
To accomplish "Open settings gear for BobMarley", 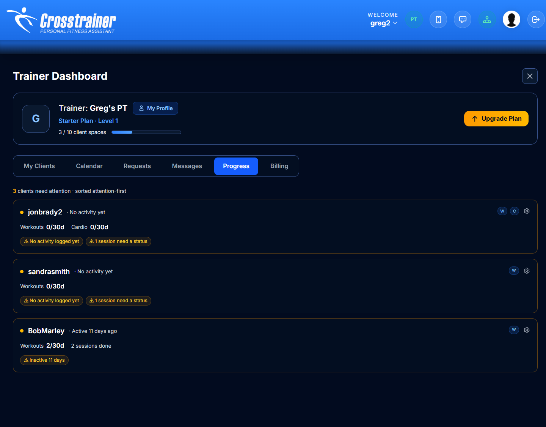I will 527,330.
